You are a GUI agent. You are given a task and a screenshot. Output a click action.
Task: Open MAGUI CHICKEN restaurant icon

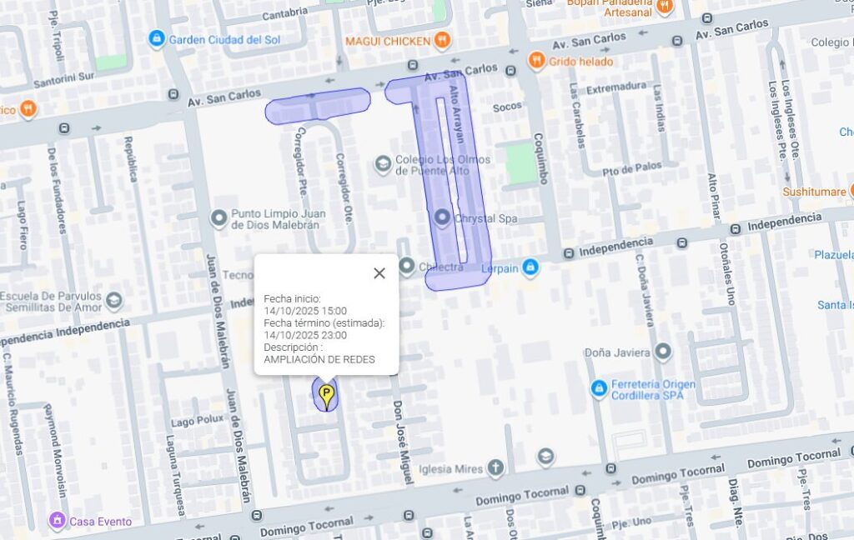[x=442, y=40]
